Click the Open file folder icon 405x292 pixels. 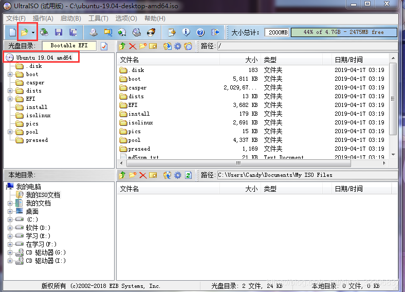click(25, 32)
